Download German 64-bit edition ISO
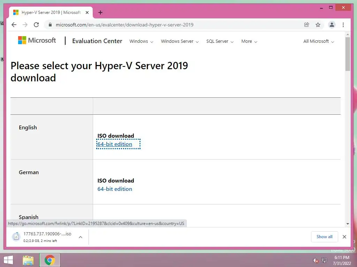The image size is (357, 267). tap(115, 189)
